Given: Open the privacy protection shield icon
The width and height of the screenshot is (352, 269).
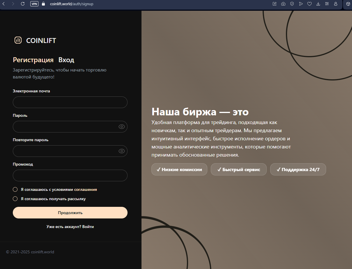Looking at the screenshot, I should [x=292, y=4].
